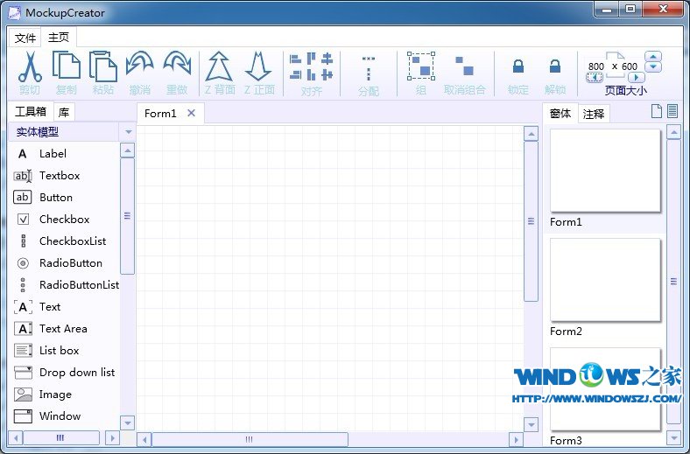Click the Lock (锁定) padlock icon
The width and height of the screenshot is (690, 454).
click(517, 66)
